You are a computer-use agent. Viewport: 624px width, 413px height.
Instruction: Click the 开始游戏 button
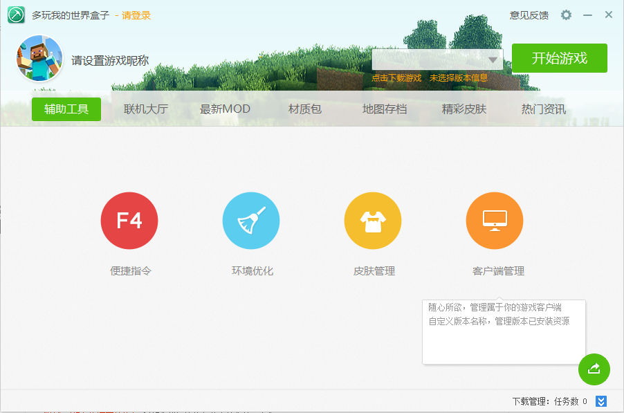pyautogui.click(x=560, y=58)
